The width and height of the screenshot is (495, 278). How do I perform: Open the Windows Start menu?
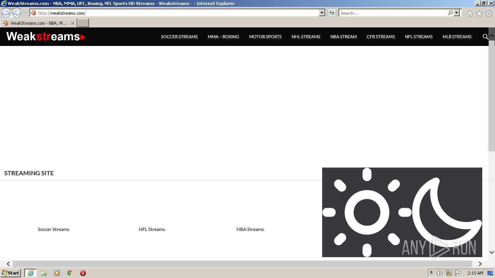coord(10,273)
